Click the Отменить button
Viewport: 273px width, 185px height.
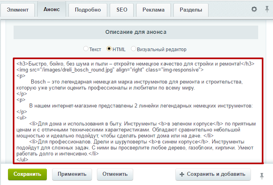pos(115,174)
